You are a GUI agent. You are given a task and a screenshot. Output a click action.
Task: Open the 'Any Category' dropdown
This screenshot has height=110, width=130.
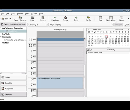pos(81,25)
